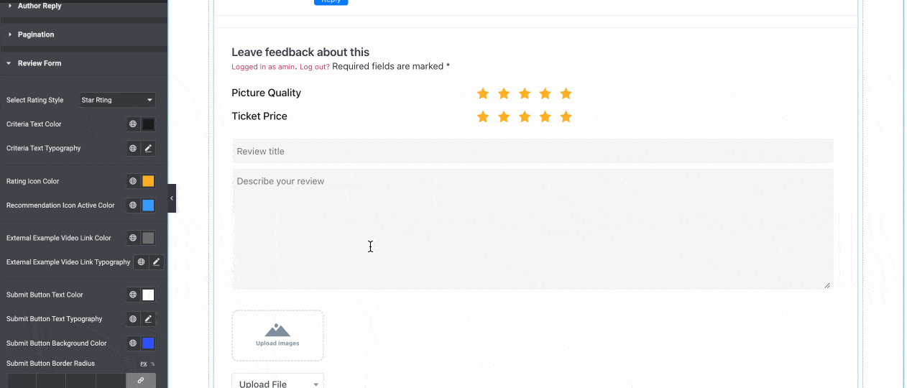This screenshot has height=388, width=907.
Task: Click globe icon for Submit Button Background Color
Action: click(133, 343)
